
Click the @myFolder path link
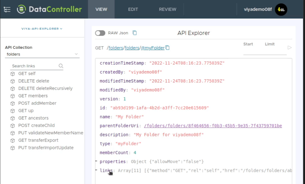coord(153,48)
